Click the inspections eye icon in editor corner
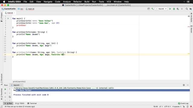 point(189,16)
